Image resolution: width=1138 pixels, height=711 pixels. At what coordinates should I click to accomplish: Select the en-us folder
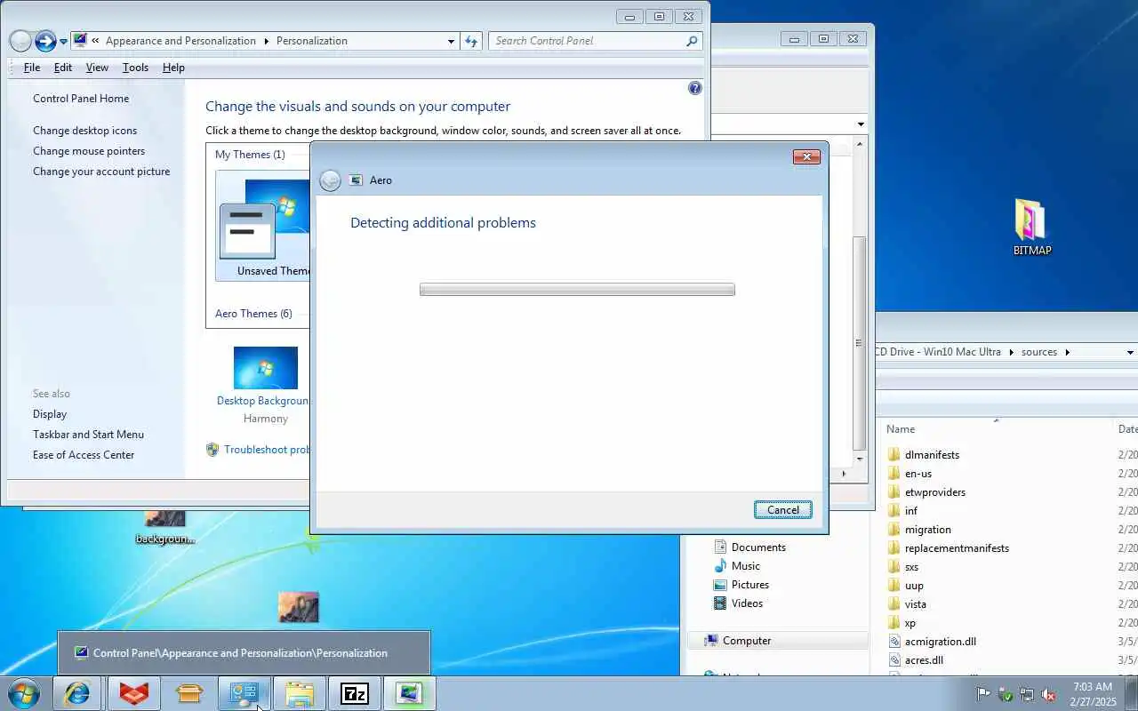(x=918, y=474)
